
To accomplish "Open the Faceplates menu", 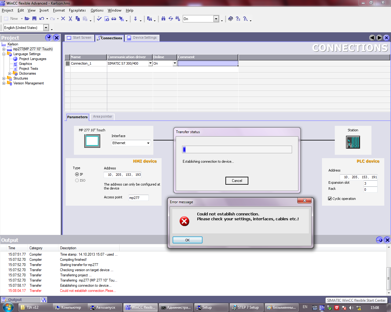I will pos(77,10).
